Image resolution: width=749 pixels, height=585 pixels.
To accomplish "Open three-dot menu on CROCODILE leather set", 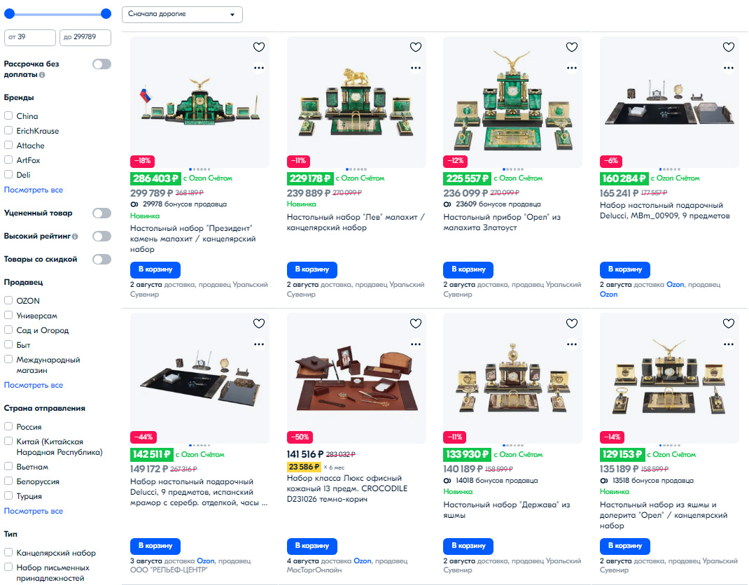I will point(416,344).
